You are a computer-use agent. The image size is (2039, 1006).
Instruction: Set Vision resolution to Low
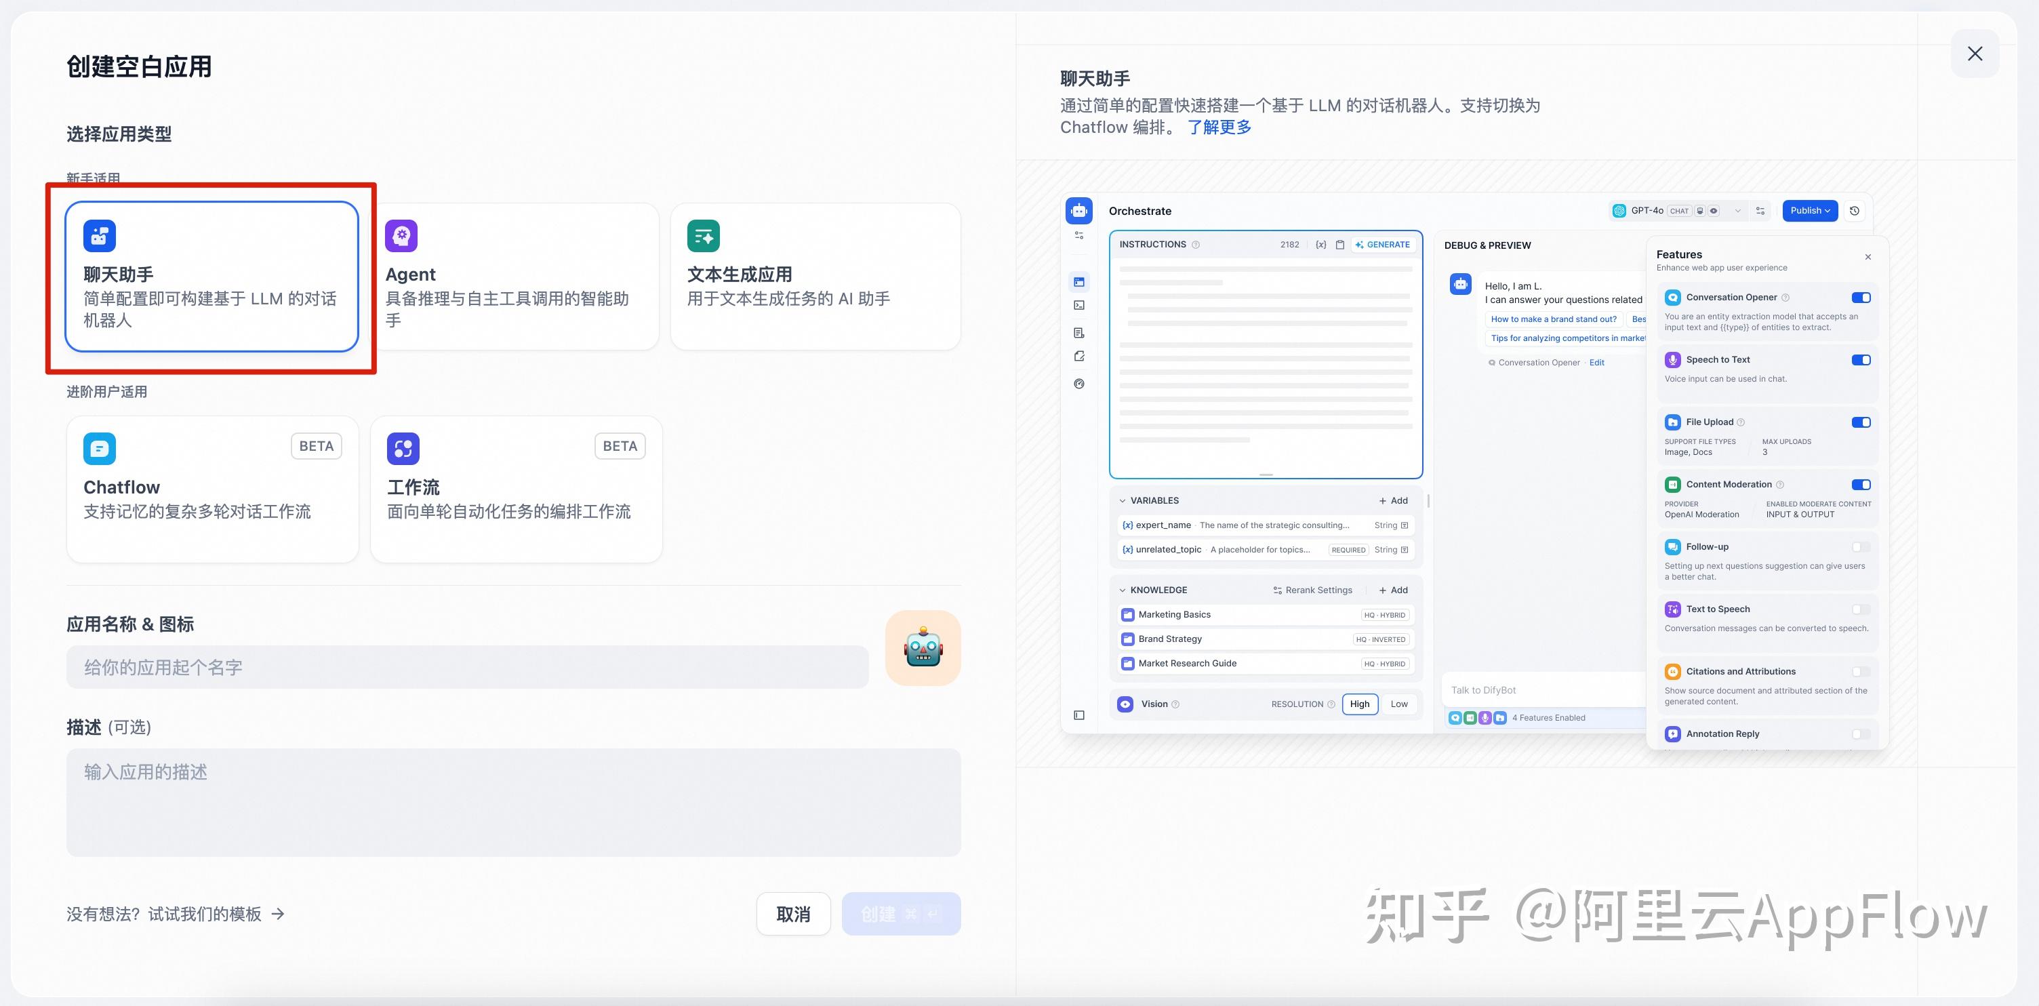coord(1399,704)
